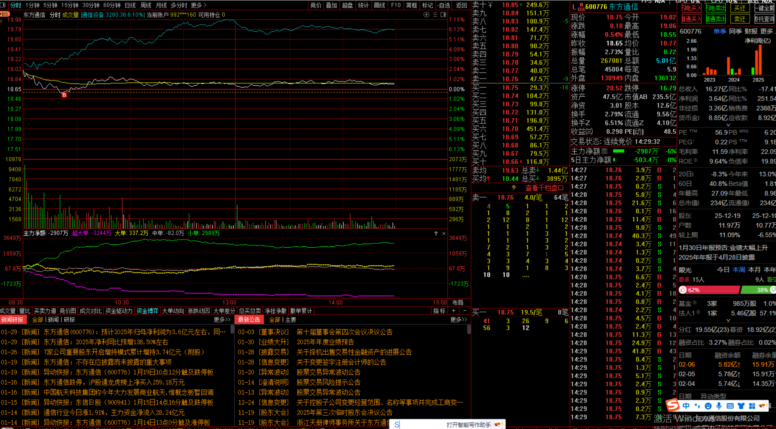Toggle the -自选 watchlist button
Screen dimensions: 776x429
(444, 5)
